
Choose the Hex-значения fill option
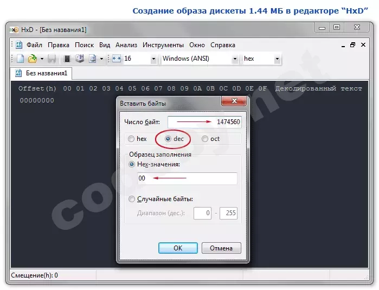[x=132, y=164]
